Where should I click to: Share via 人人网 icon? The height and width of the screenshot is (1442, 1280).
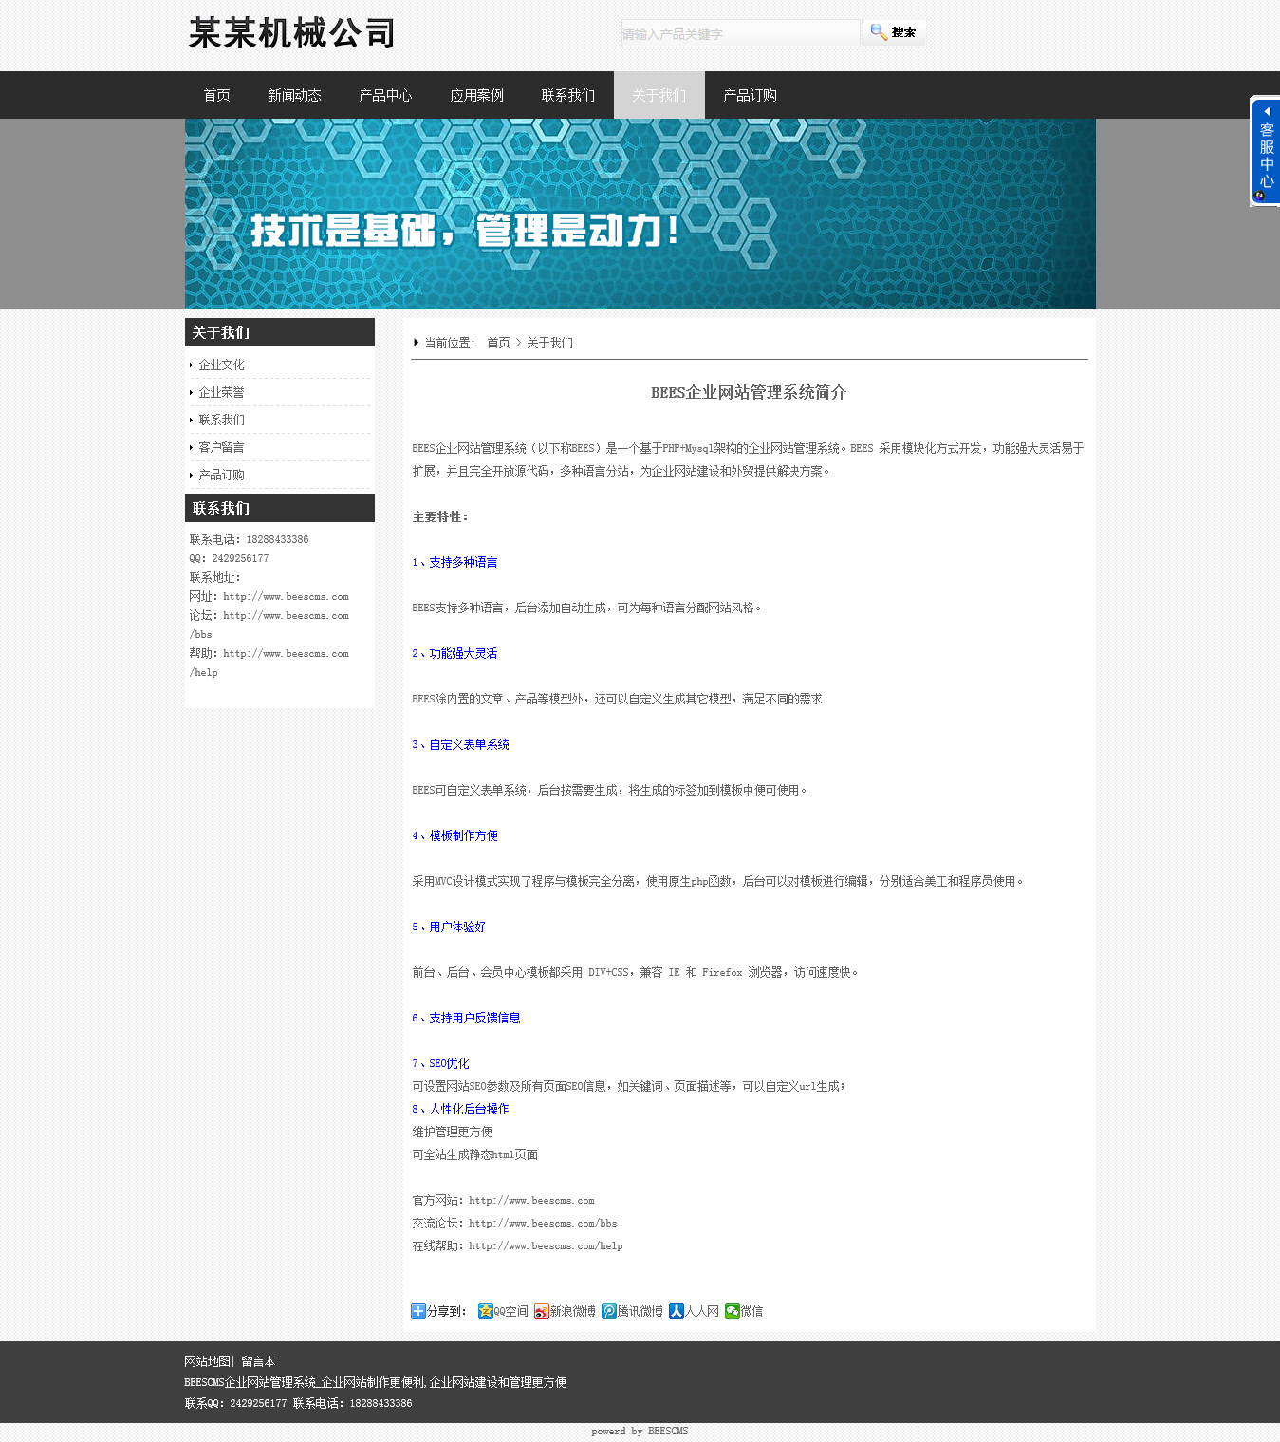[677, 1311]
